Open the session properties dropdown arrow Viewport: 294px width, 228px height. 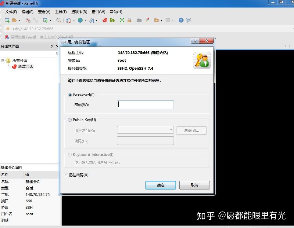[x=50, y=20]
